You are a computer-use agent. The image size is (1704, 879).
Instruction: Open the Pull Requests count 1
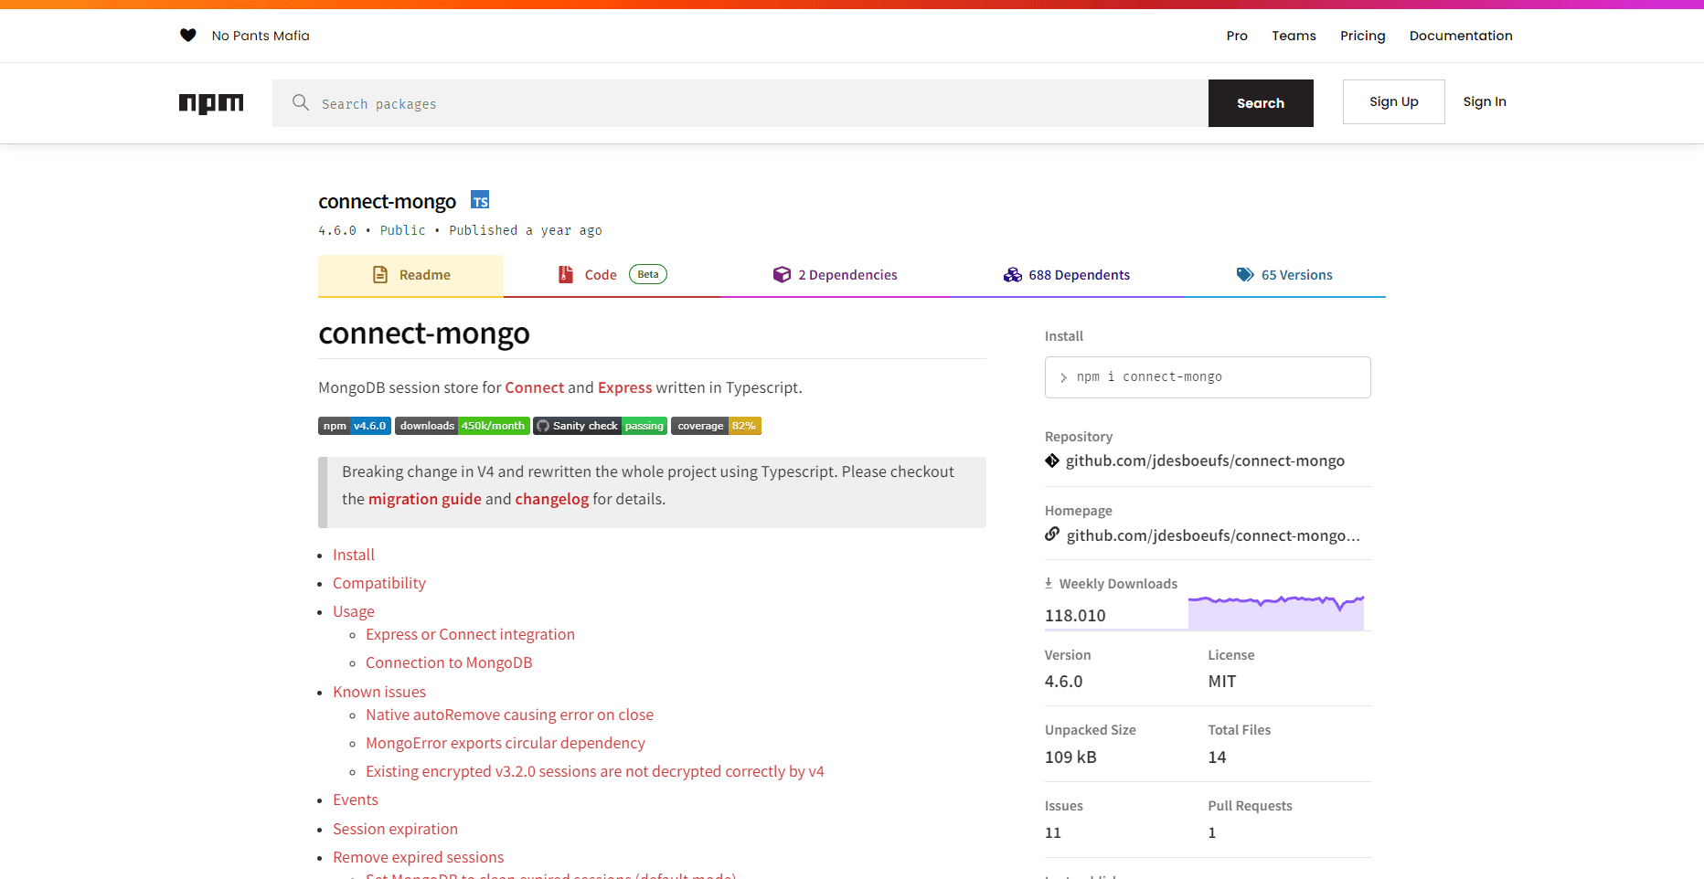(1212, 832)
